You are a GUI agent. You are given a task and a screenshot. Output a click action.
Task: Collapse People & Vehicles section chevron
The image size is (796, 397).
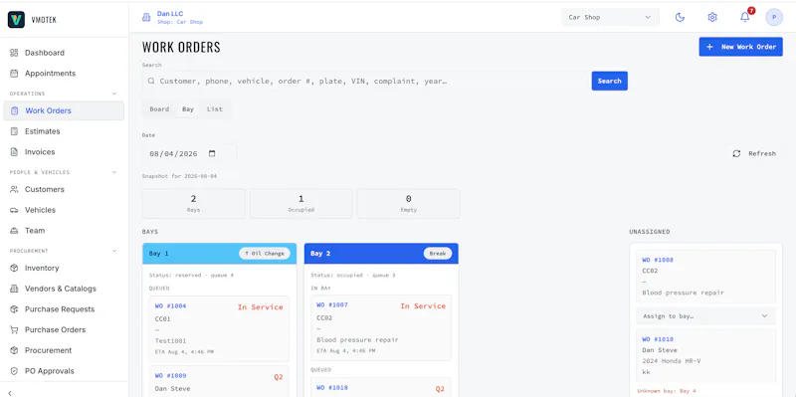[x=114, y=172]
